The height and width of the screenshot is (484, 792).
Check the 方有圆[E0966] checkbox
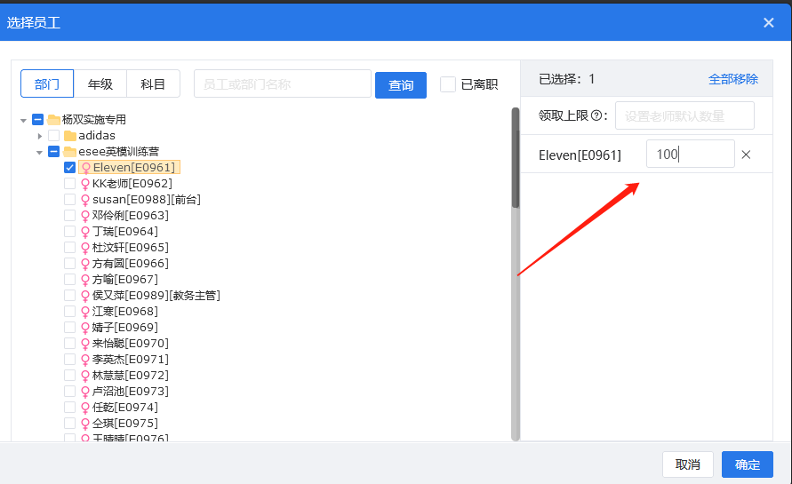69,264
